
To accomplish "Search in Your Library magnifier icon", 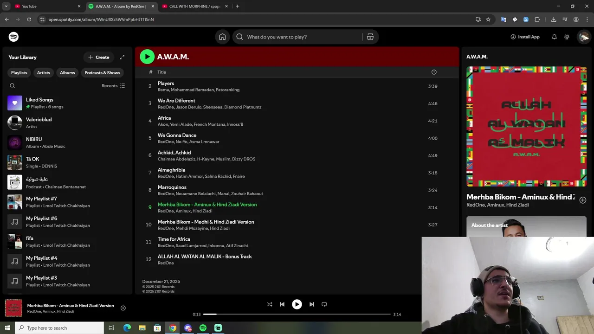I will [13, 86].
